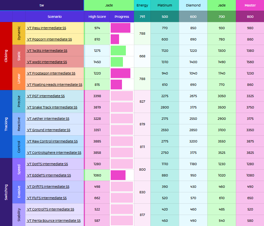Open the VT Frogtagon Intermediate S5 link

tap(50, 73)
